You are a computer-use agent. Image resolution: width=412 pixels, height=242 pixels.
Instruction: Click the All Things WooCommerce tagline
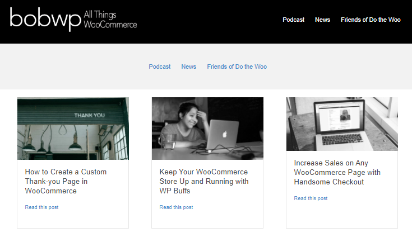click(110, 20)
